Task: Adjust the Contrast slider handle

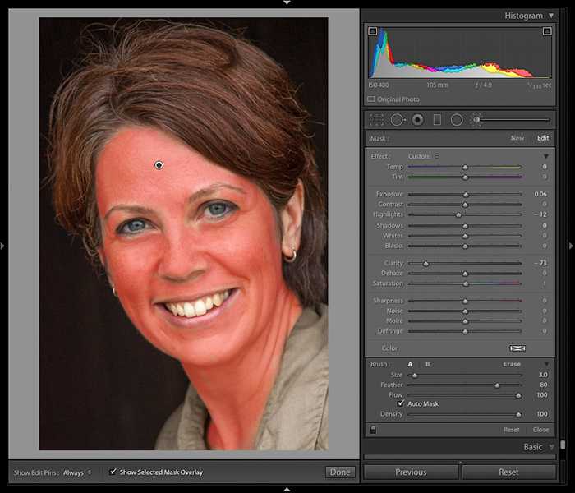Action: (465, 205)
